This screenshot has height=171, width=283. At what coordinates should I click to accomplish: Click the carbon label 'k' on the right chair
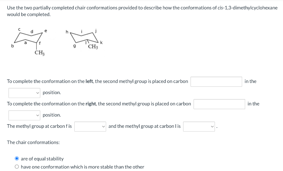(x=101, y=42)
